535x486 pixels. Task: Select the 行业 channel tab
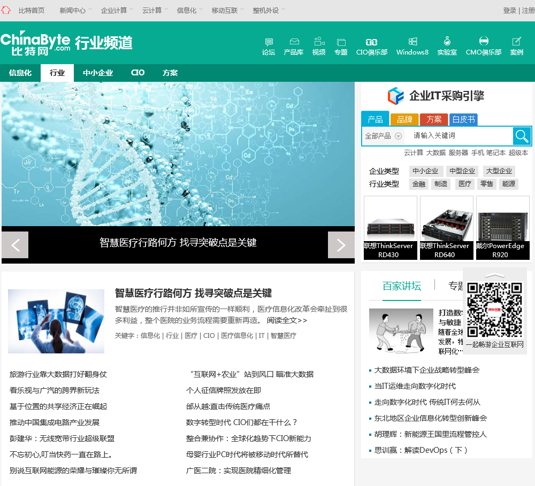57,73
